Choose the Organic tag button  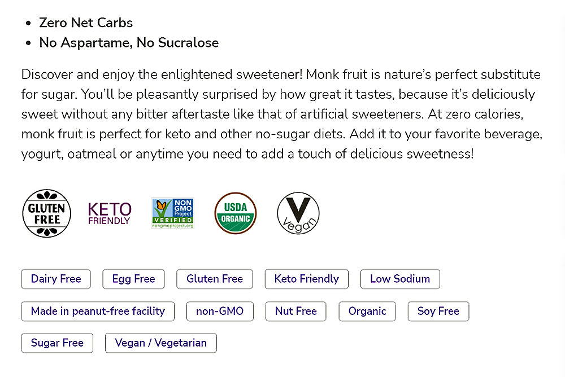tap(367, 311)
